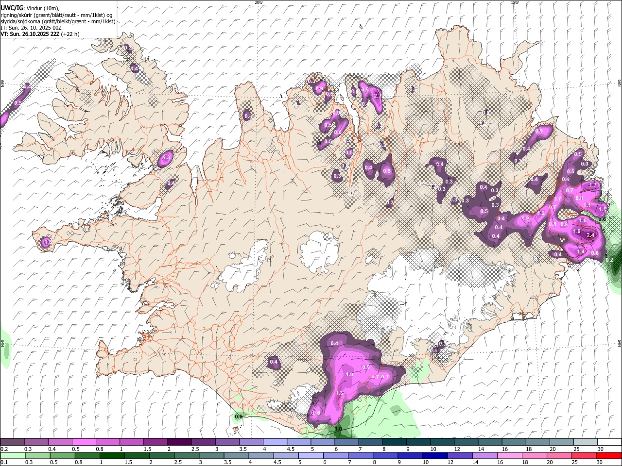Pick lower legend row swatch labeled 2.5

tap(187, 455)
